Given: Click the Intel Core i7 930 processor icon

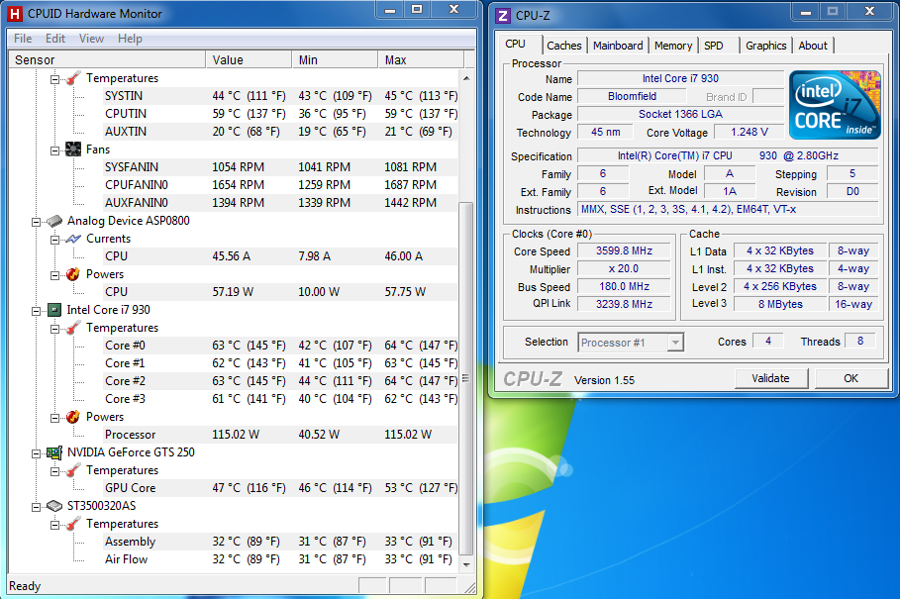Looking at the screenshot, I should [x=54, y=310].
